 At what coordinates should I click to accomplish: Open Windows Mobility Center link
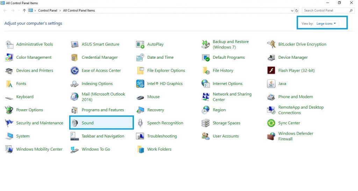click(39, 149)
